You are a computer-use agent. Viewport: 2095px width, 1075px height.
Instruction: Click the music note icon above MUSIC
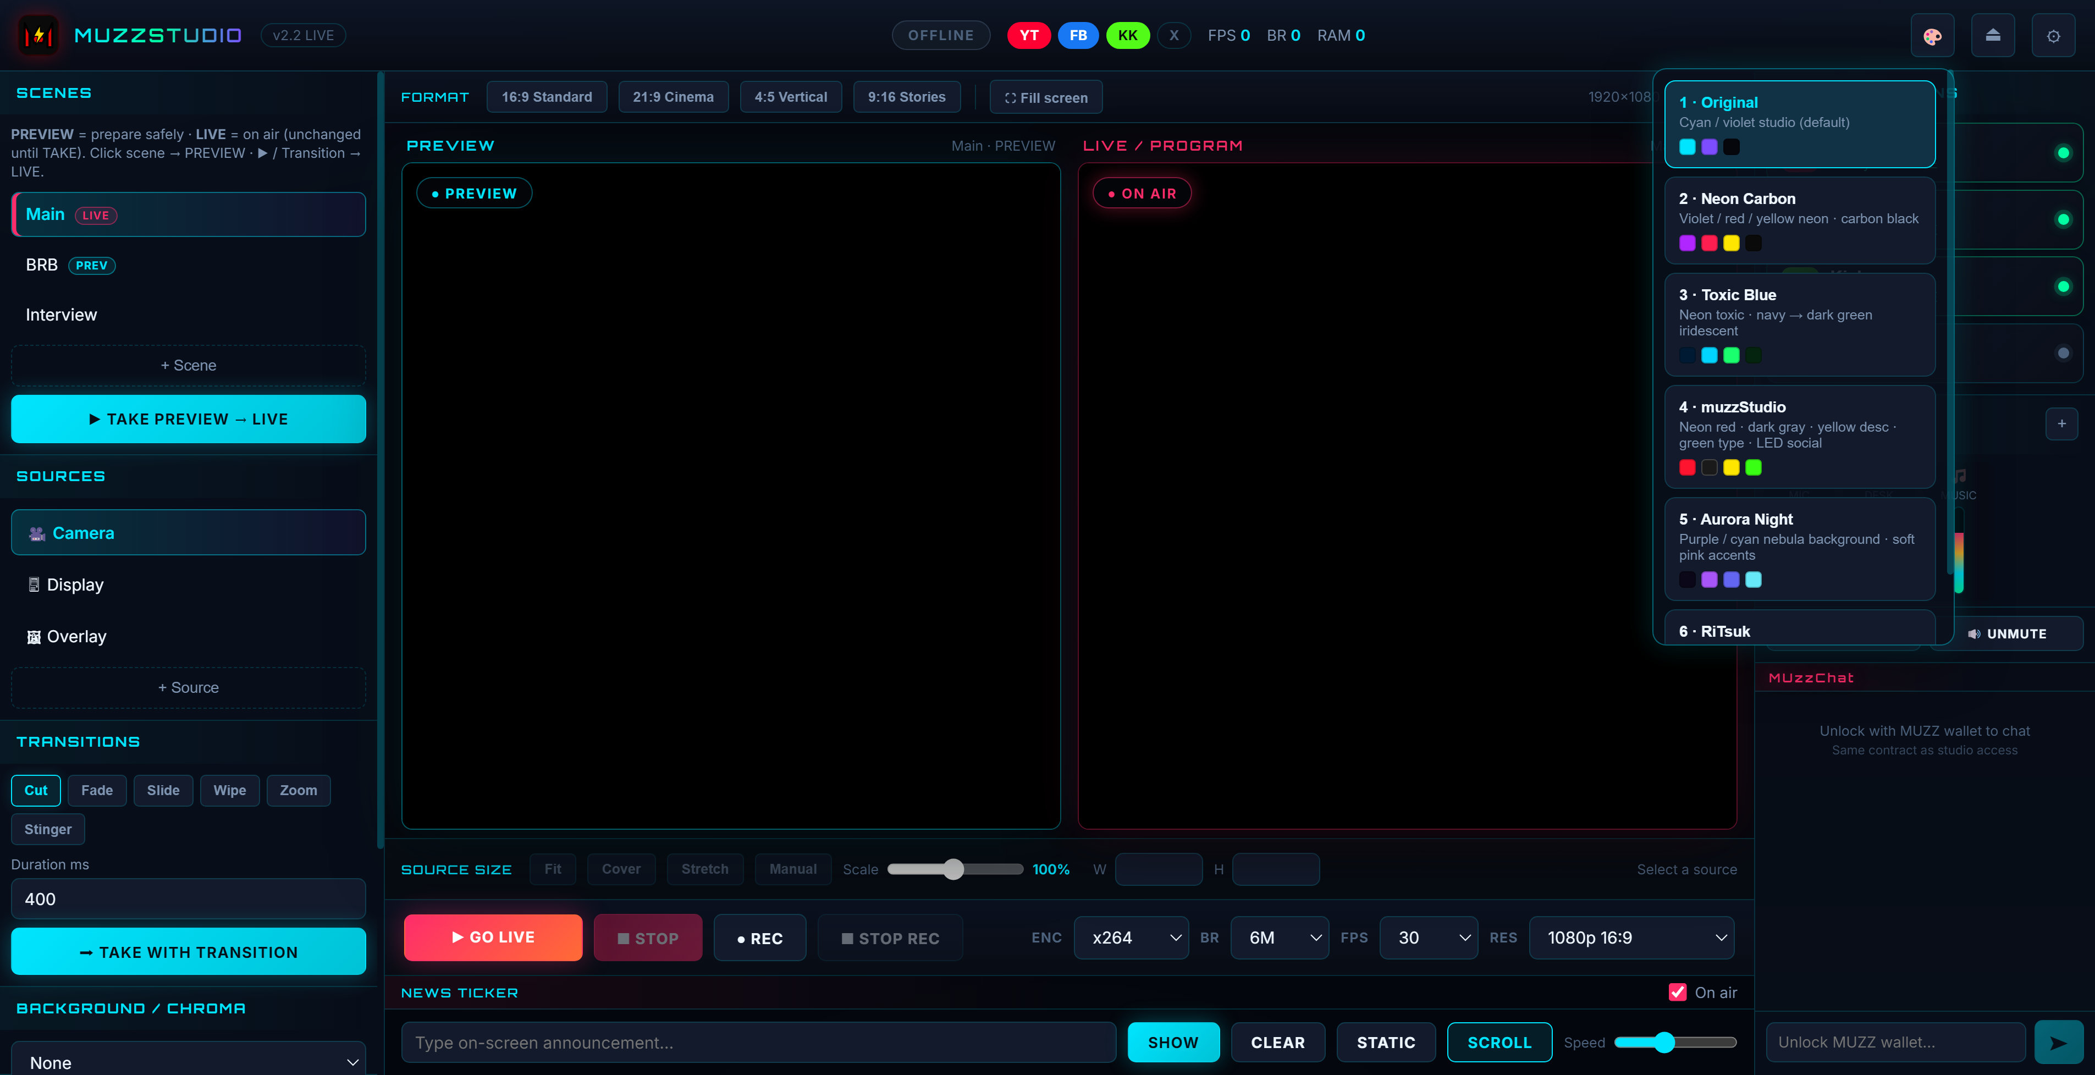(x=1960, y=475)
